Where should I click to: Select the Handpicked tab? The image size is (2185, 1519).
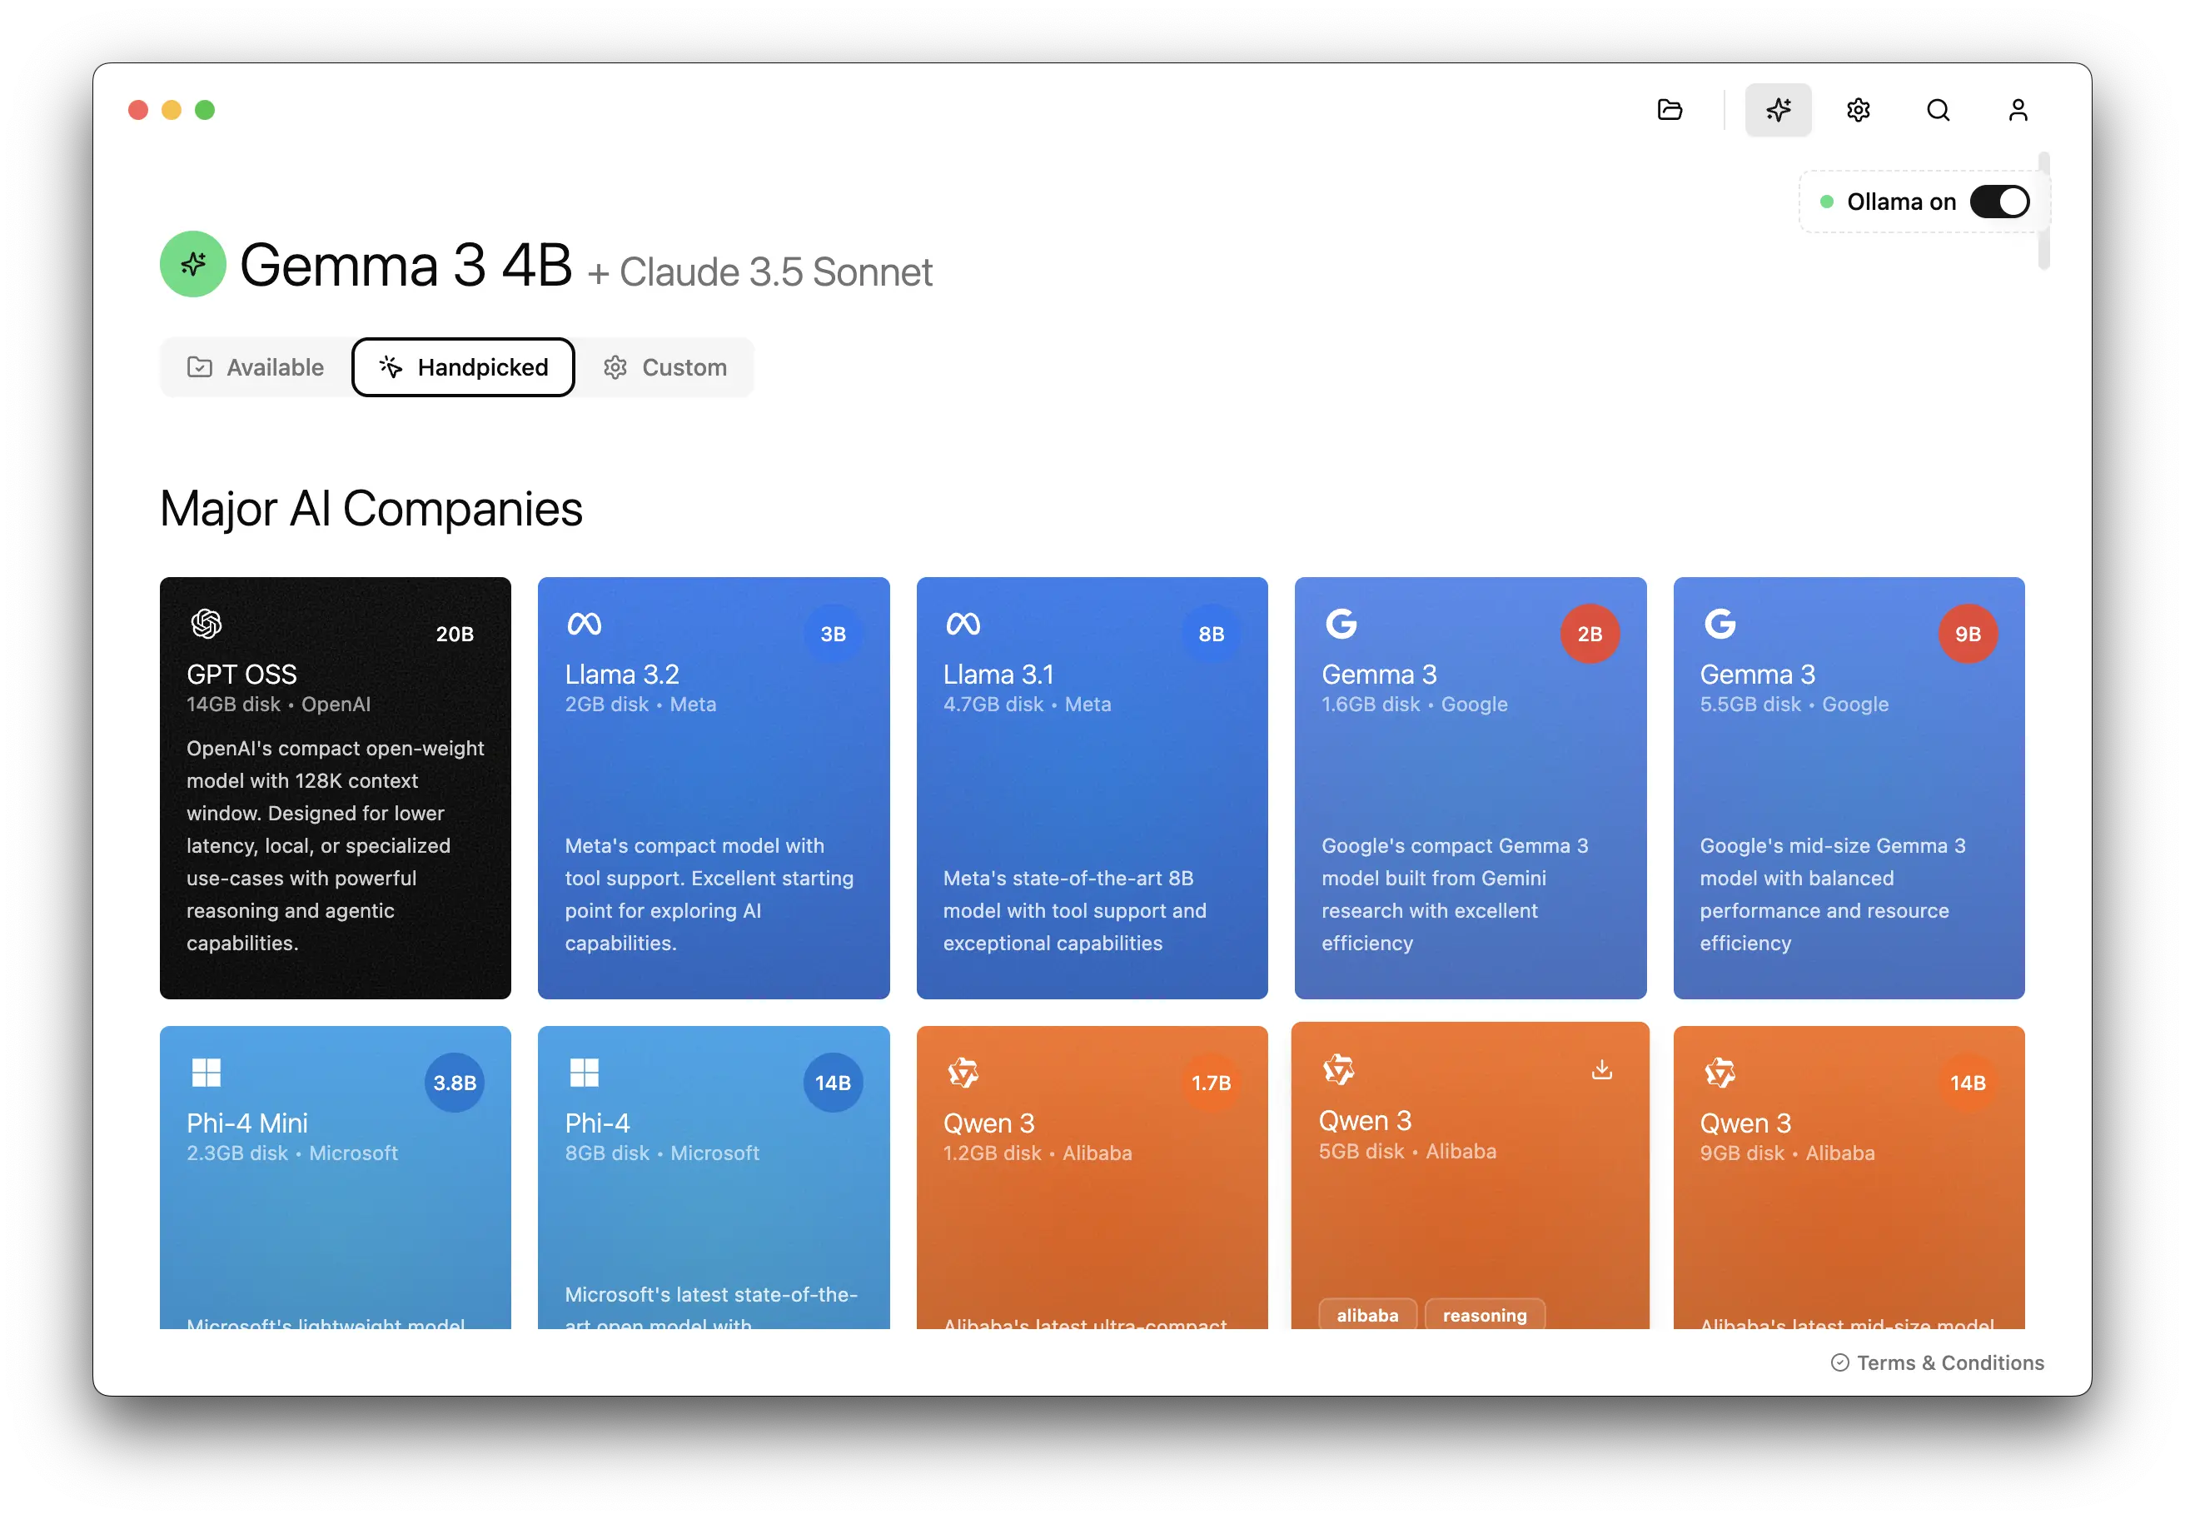click(x=464, y=367)
